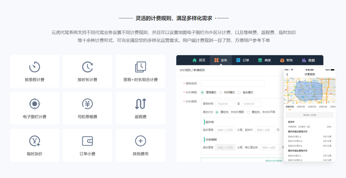The height and width of the screenshot is (178, 346).
Task: Tap the 6元/公里 rate value
Action: pyautogui.click(x=327, y=146)
